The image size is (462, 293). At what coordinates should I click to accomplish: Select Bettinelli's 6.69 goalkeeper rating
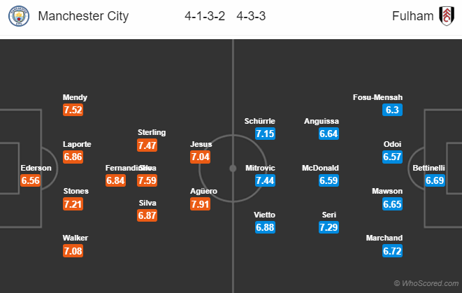435,180
